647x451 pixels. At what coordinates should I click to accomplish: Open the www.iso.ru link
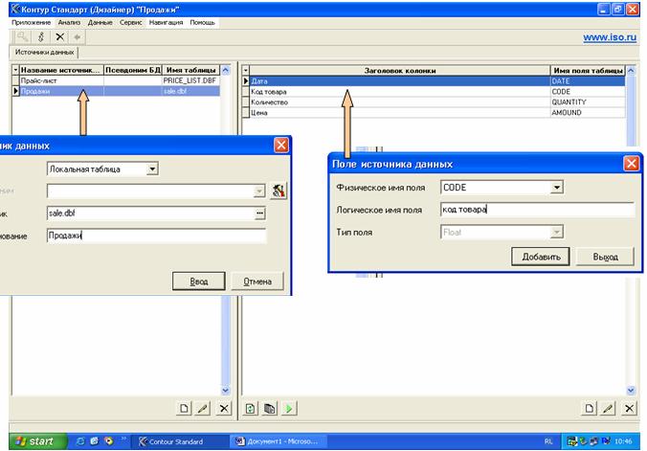(610, 38)
